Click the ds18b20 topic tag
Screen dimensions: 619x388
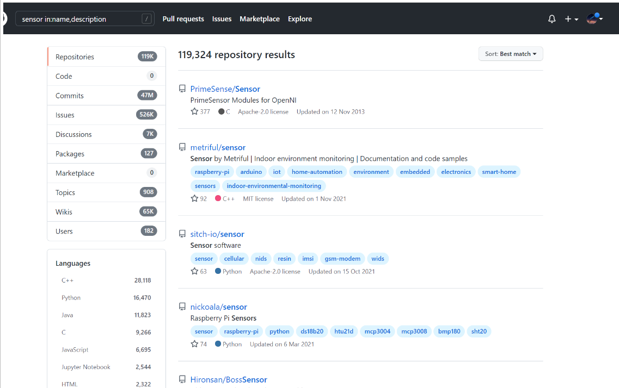(312, 331)
